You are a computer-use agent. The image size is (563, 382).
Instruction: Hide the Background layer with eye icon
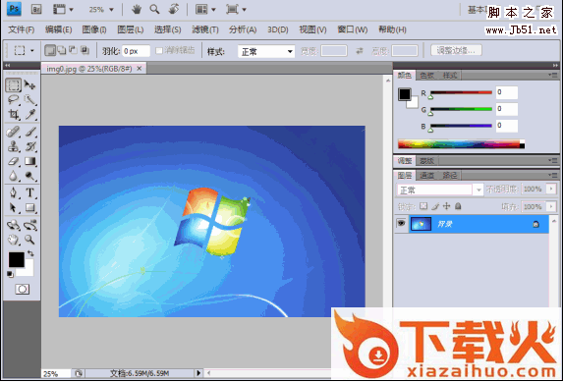point(401,224)
